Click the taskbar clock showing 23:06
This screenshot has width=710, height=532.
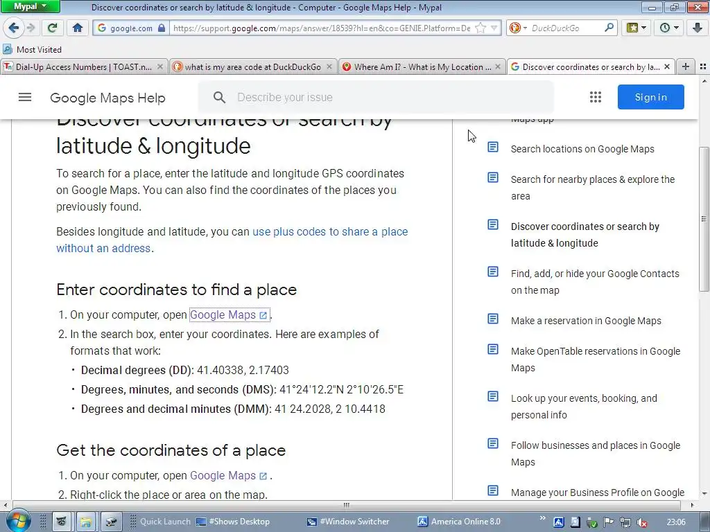click(x=675, y=522)
